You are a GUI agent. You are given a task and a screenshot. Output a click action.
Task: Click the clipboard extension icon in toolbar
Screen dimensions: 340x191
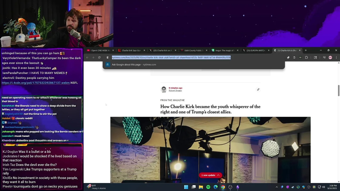pos(294,58)
